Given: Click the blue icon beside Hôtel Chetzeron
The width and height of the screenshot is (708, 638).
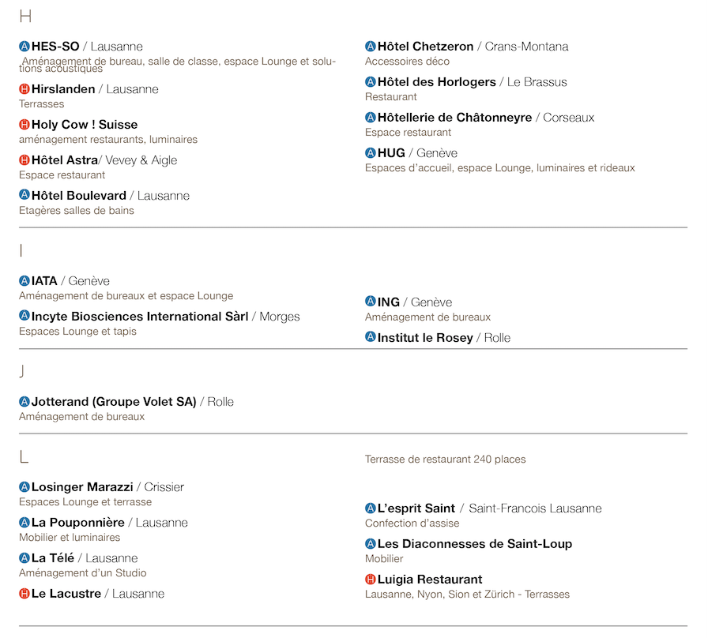Looking at the screenshot, I should click(x=371, y=46).
